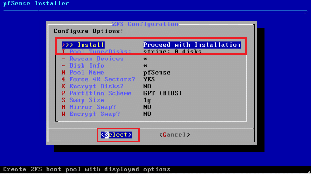Click the 'NO' value beside Encrypt Swap

coord(147,114)
